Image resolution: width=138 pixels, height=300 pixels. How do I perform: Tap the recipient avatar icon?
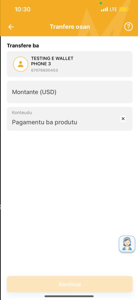coord(20,64)
